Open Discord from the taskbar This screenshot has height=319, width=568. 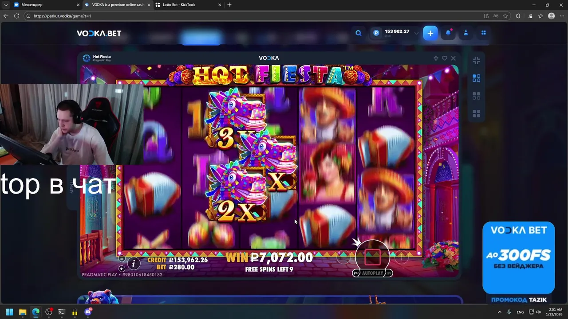pos(88,312)
